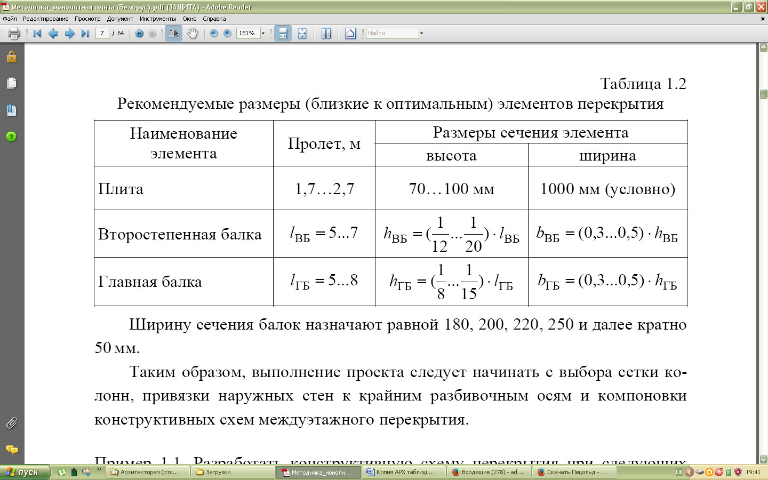Open the Инструменты menu

(158, 19)
